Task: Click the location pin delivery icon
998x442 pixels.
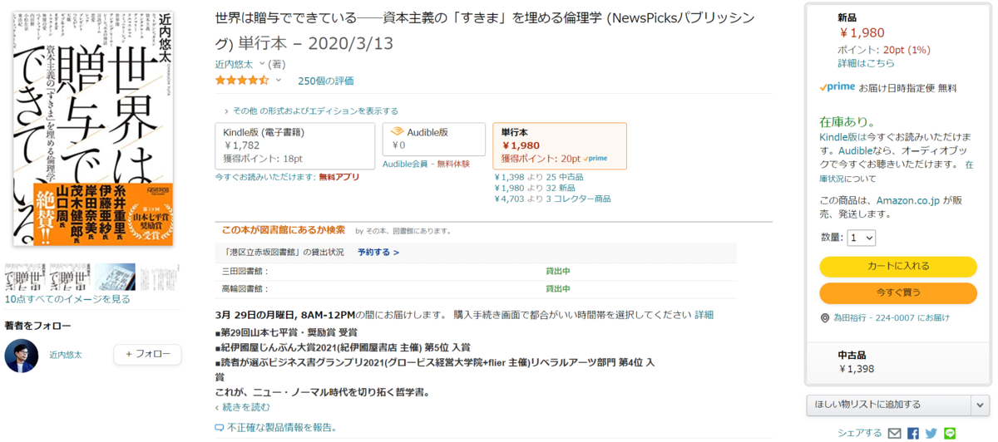Action: click(x=825, y=318)
